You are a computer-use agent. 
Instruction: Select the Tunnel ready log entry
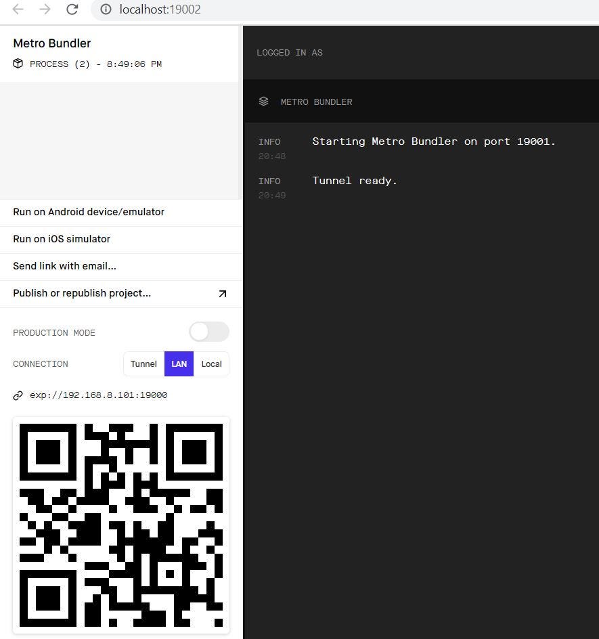(x=355, y=181)
